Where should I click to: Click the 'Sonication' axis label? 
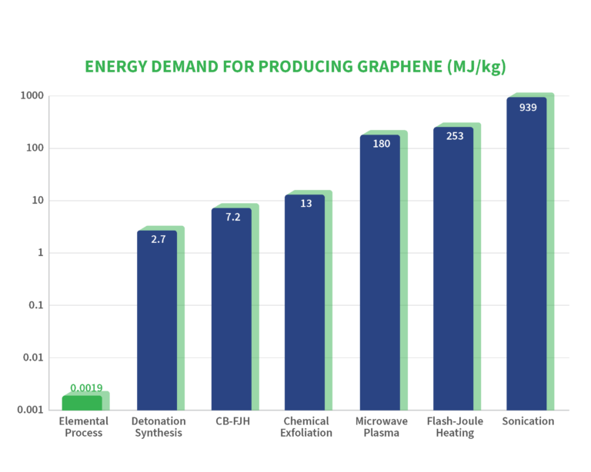click(x=528, y=421)
